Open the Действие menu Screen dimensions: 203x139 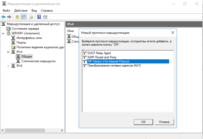click(x=21, y=11)
